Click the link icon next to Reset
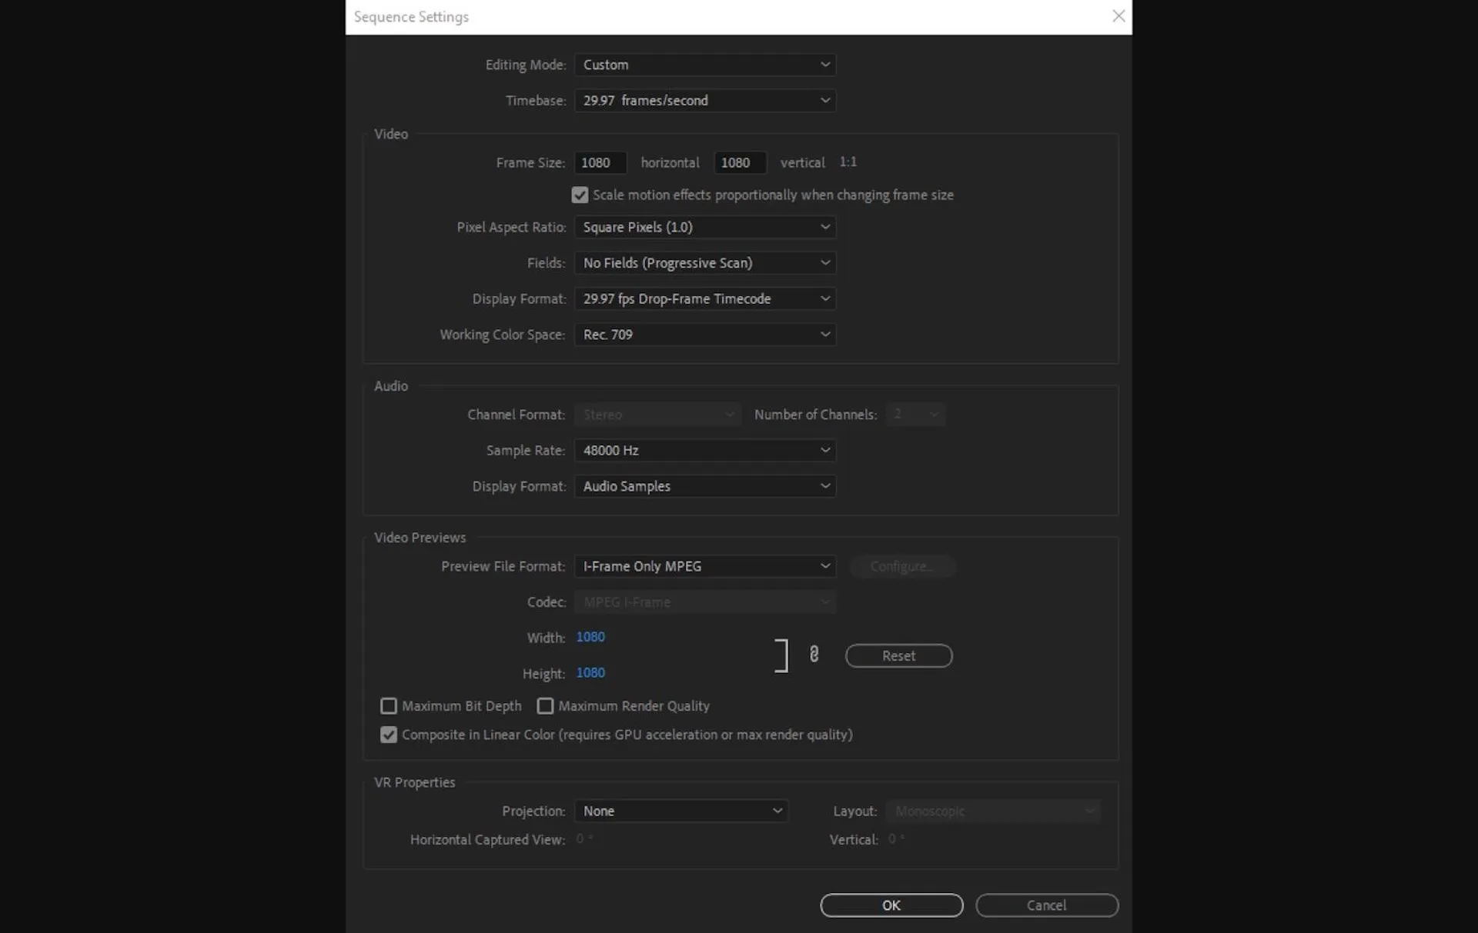Viewport: 1478px width, 933px height. point(814,655)
